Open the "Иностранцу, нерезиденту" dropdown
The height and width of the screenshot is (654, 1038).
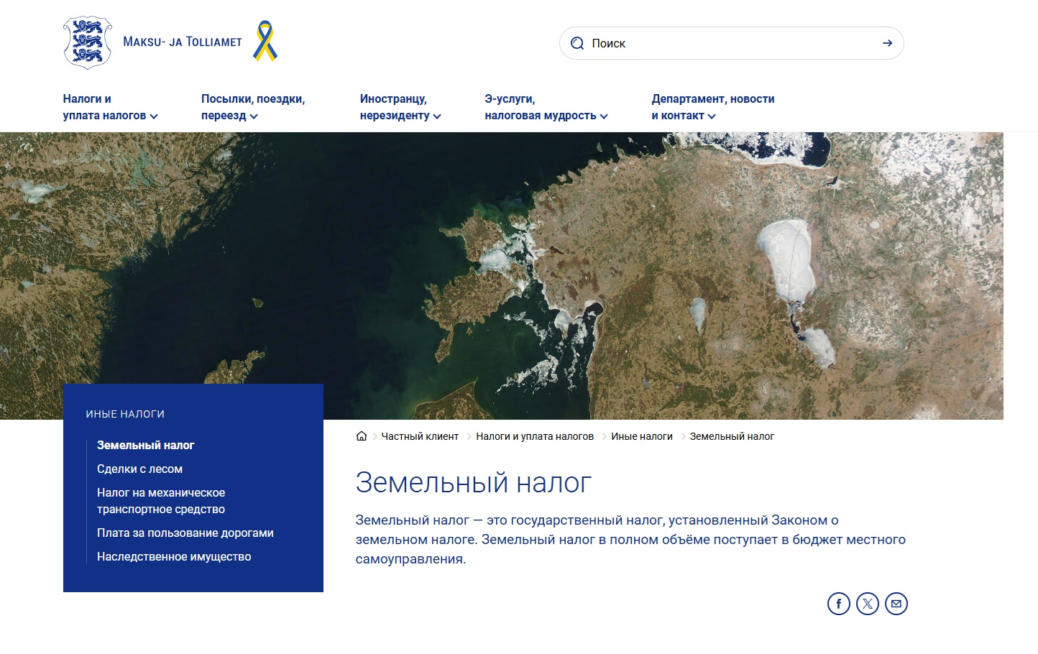click(400, 107)
